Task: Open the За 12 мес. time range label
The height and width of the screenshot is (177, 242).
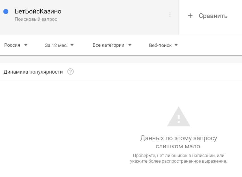Action: pos(56,45)
